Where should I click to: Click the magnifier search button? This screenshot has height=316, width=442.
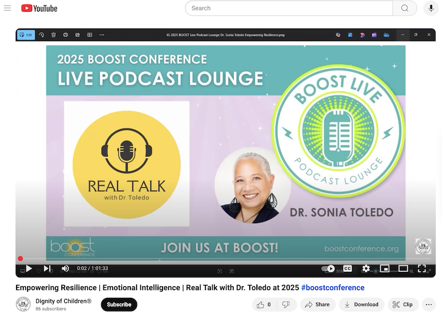coord(404,8)
